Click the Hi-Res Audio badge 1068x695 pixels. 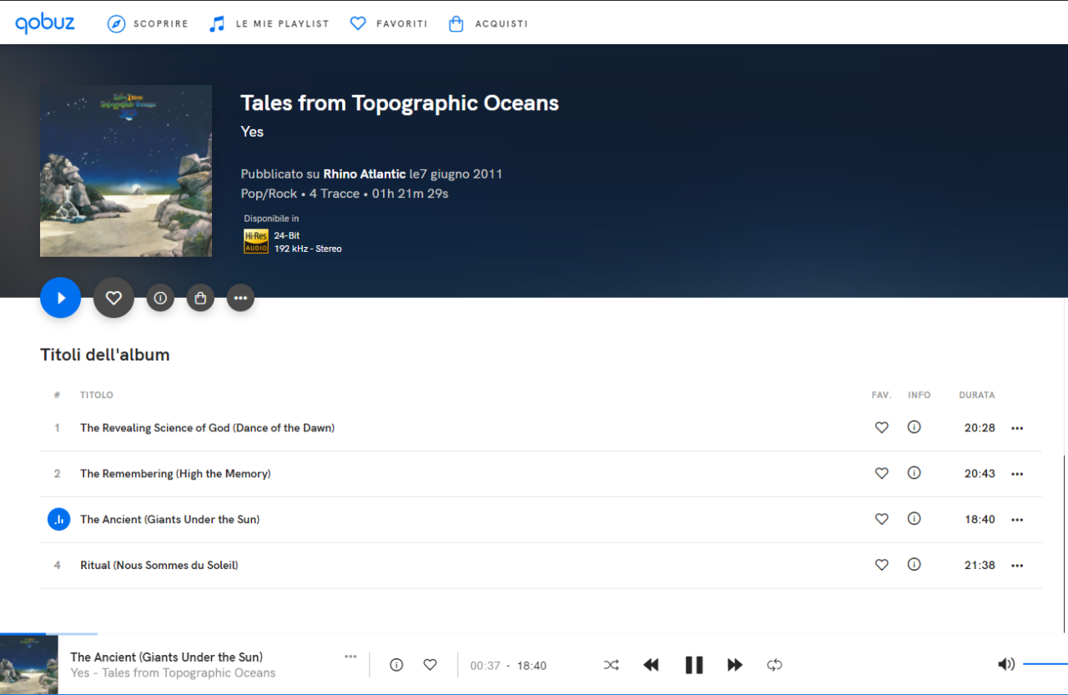(256, 241)
